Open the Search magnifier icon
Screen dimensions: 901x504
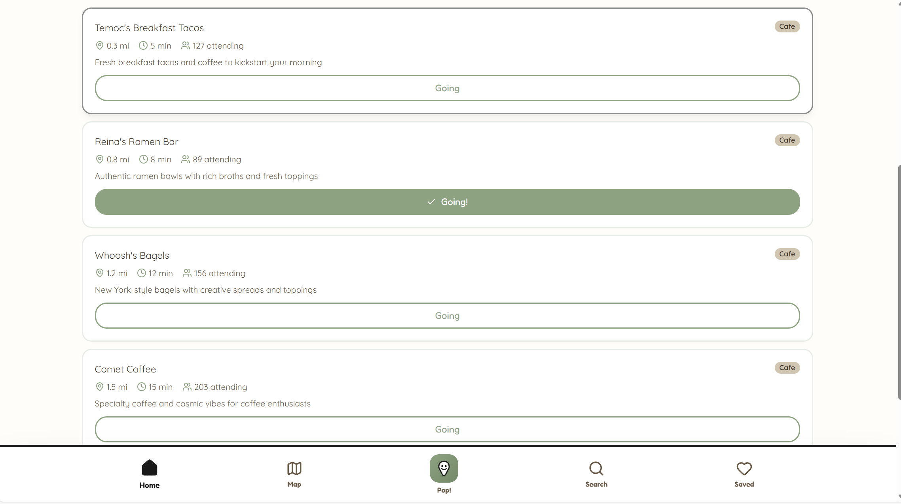pyautogui.click(x=596, y=469)
